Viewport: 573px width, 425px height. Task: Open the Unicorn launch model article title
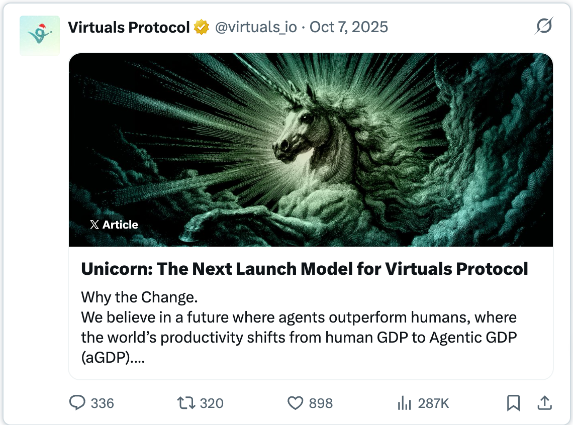click(304, 269)
